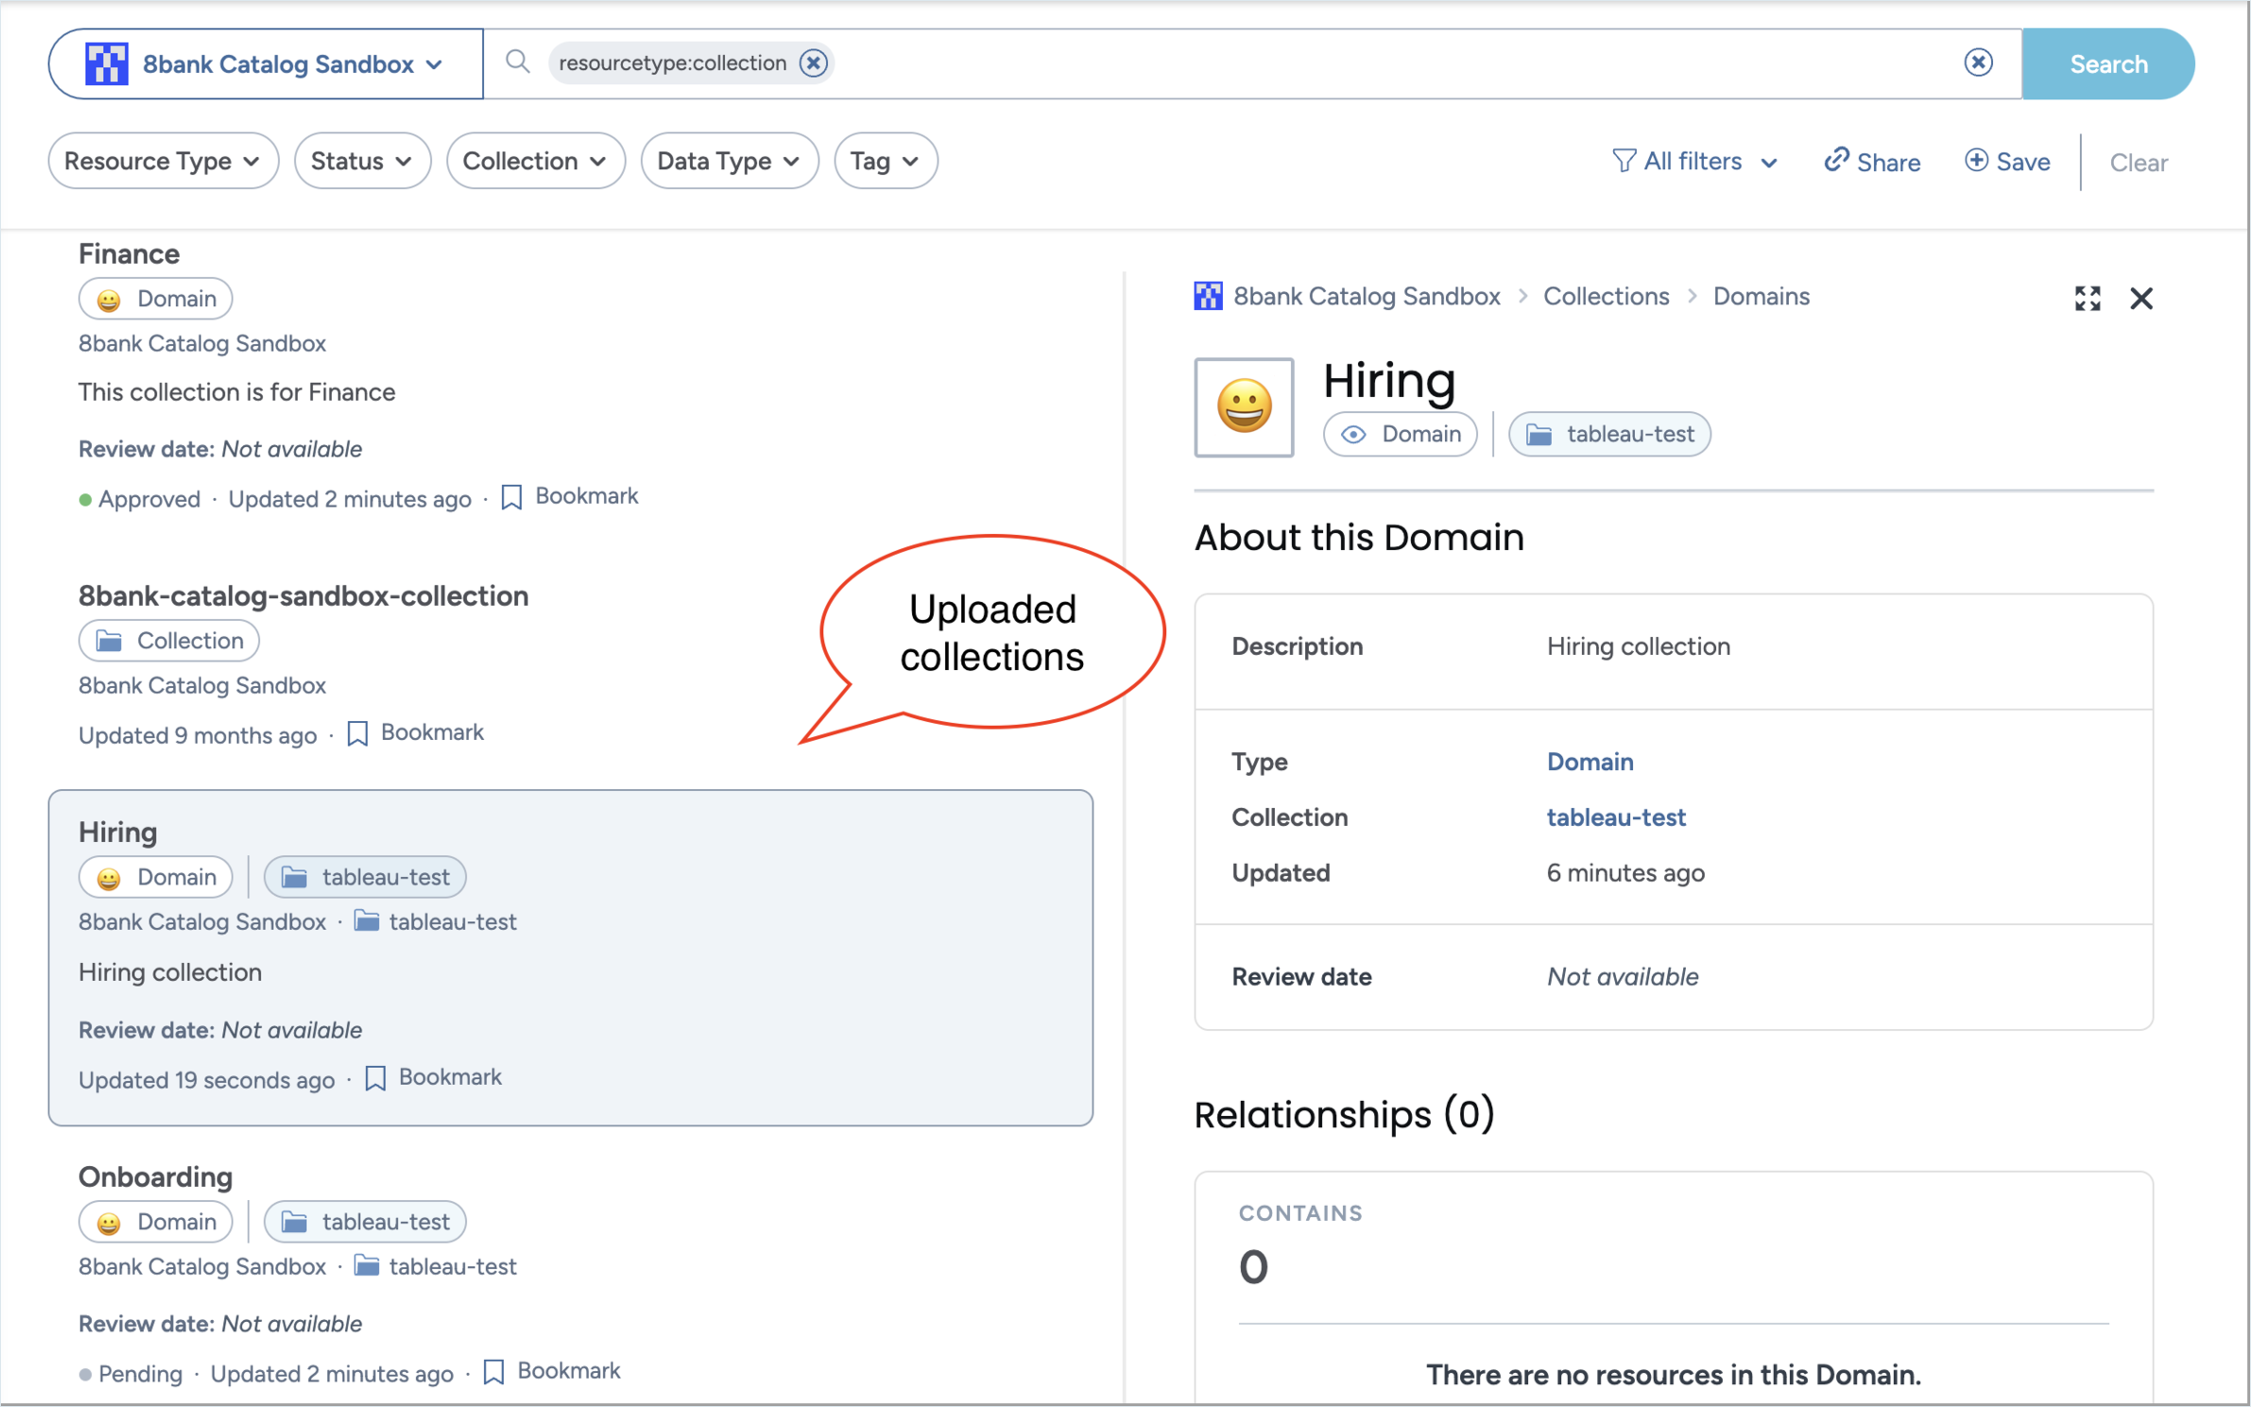Save the search with the plus icon
Viewport: 2251px width, 1407px height.
1975,161
